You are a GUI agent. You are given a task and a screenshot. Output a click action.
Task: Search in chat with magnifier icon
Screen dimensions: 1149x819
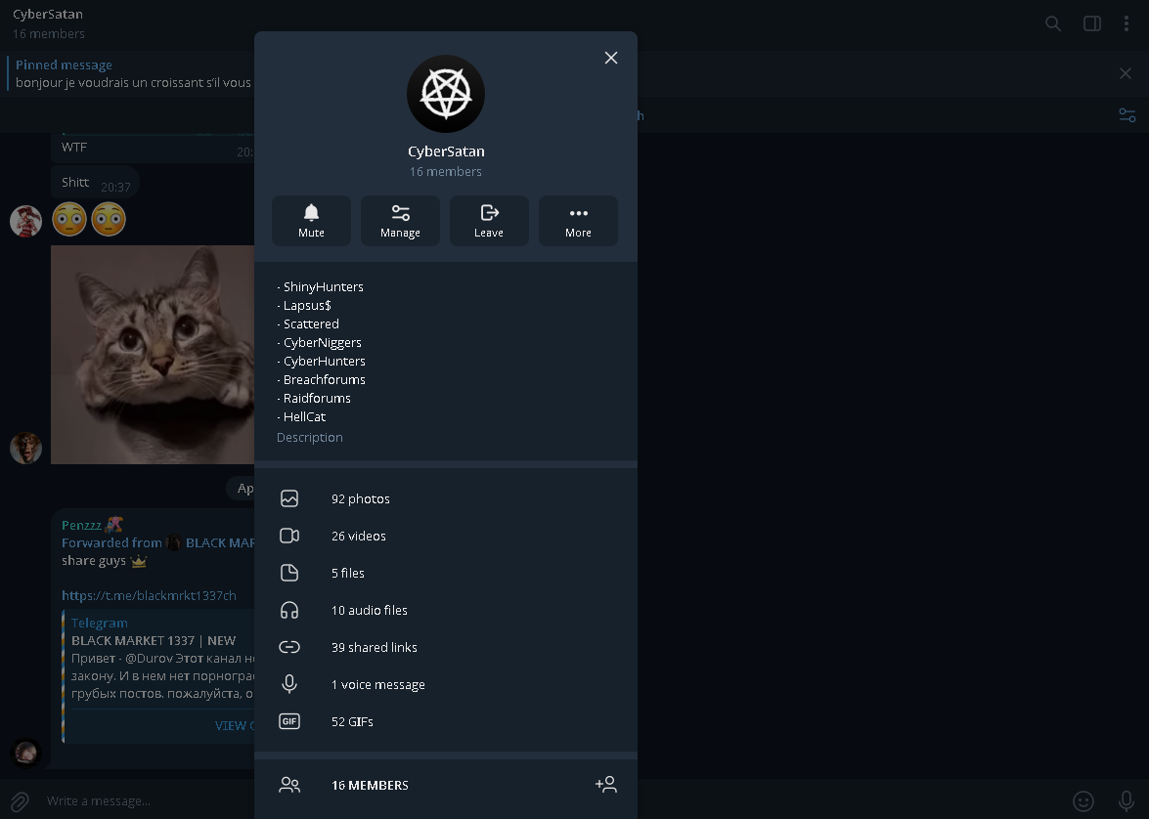(1053, 24)
